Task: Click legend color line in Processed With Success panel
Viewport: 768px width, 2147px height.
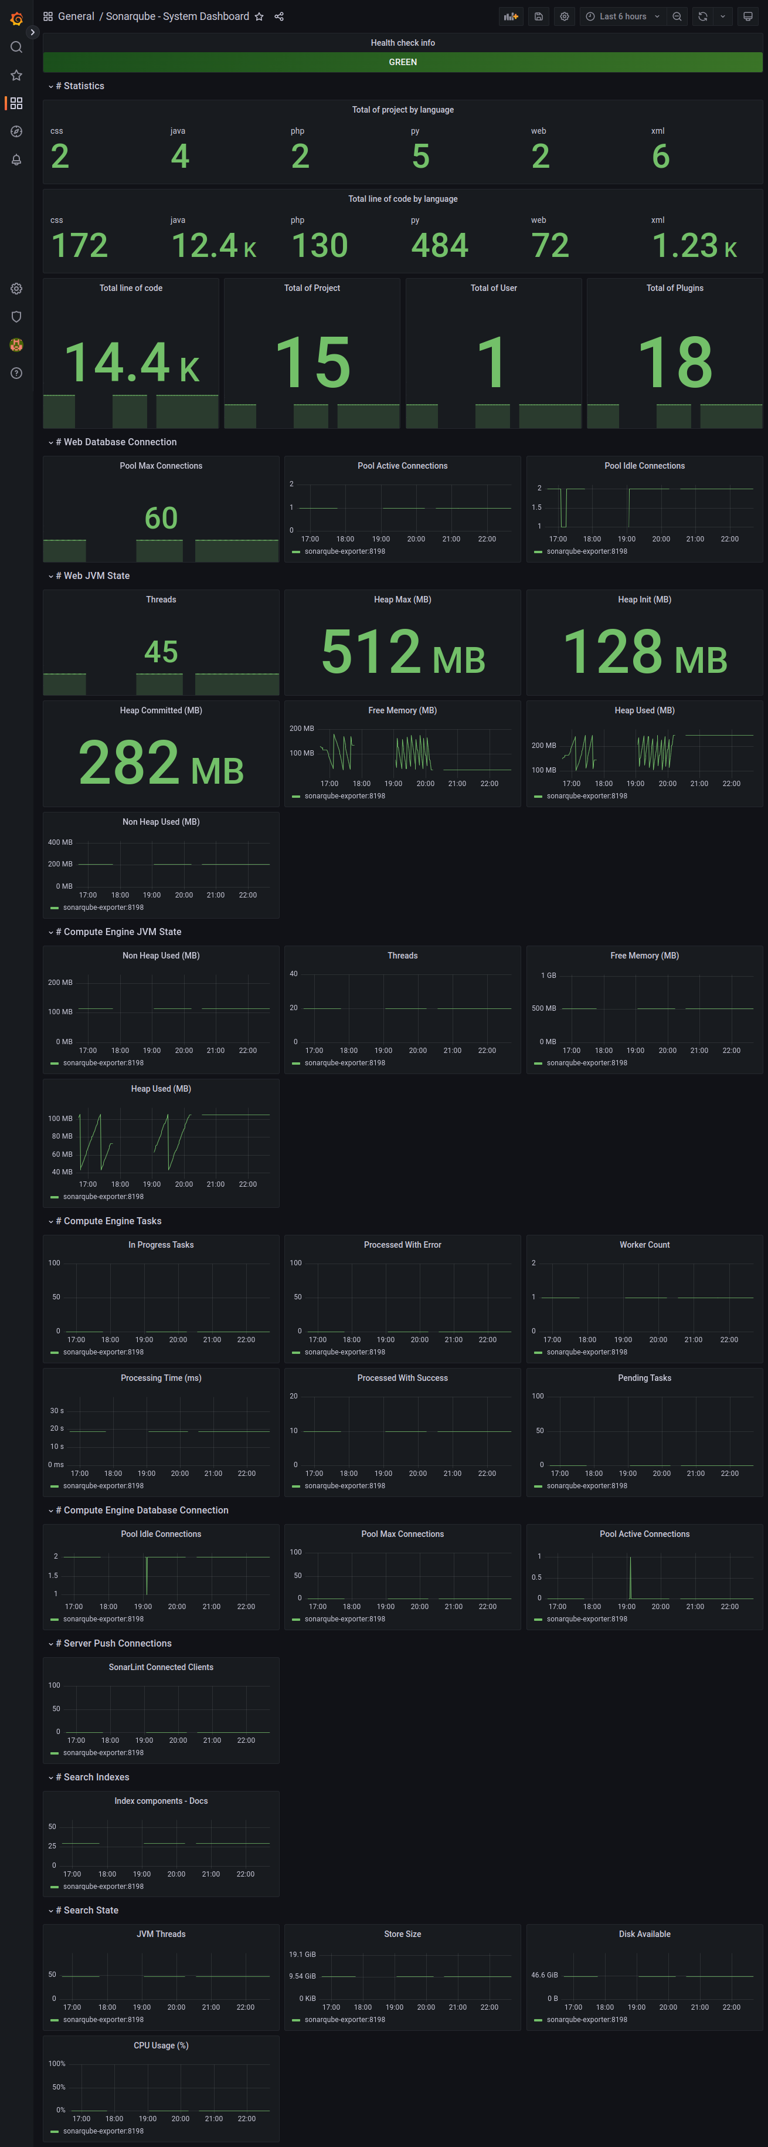Action: coord(295,1486)
